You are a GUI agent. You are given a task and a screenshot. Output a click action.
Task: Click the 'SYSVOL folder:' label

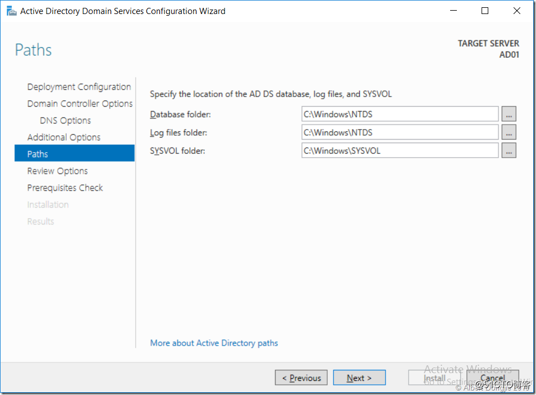pyautogui.click(x=177, y=151)
